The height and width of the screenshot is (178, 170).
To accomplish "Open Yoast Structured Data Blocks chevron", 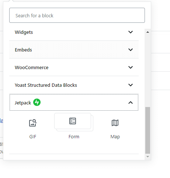I will (x=131, y=85).
